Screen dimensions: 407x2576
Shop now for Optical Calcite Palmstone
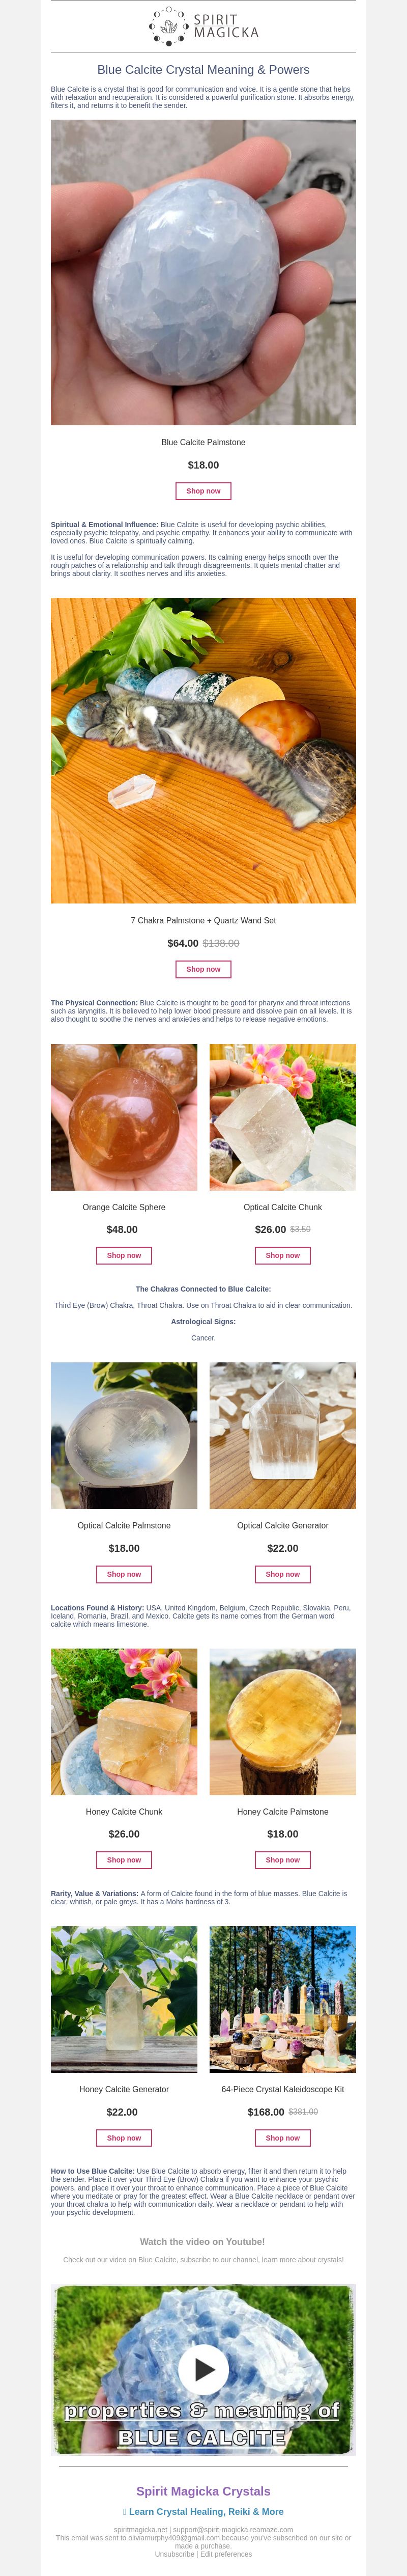click(124, 1574)
